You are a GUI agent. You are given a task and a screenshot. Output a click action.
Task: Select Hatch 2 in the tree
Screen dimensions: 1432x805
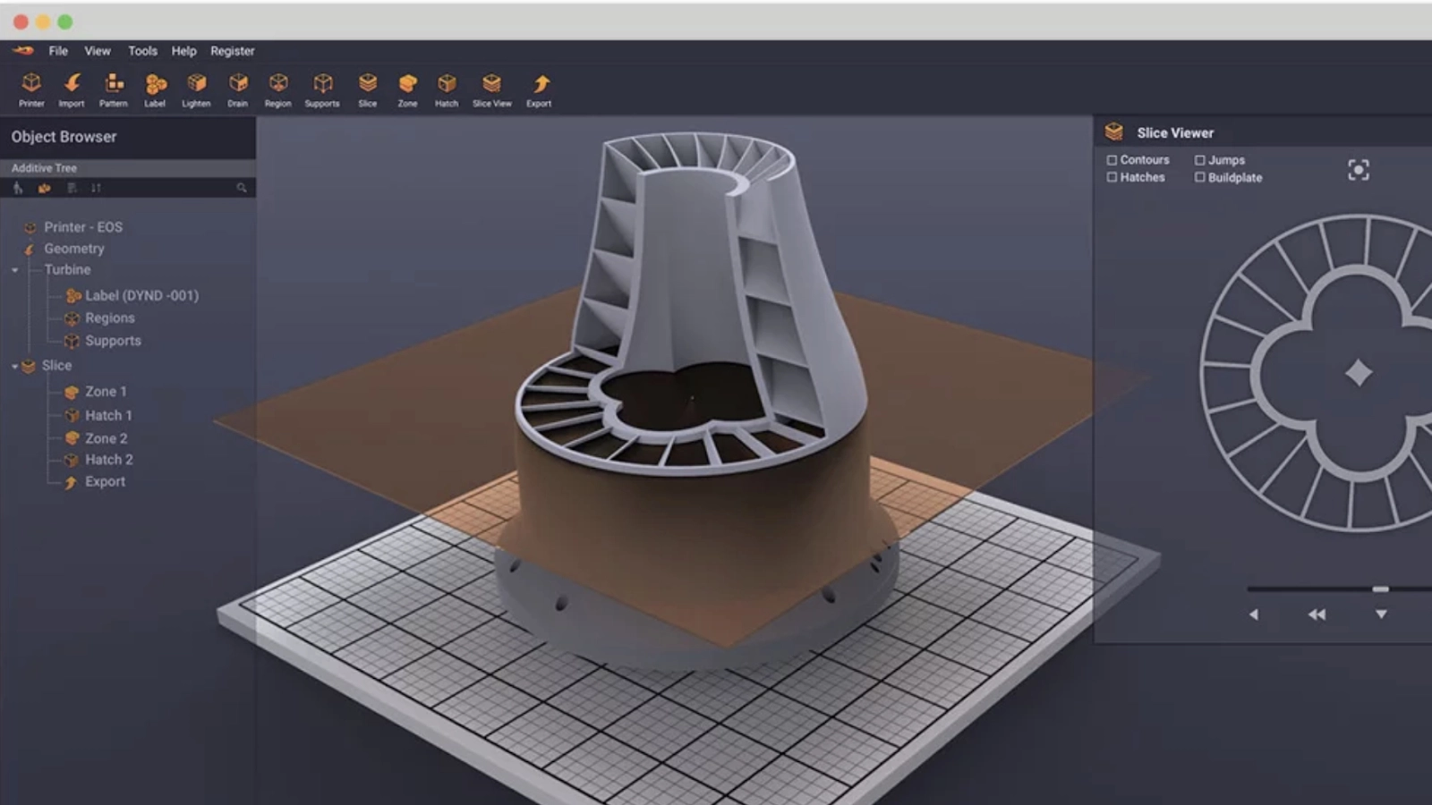(x=108, y=460)
